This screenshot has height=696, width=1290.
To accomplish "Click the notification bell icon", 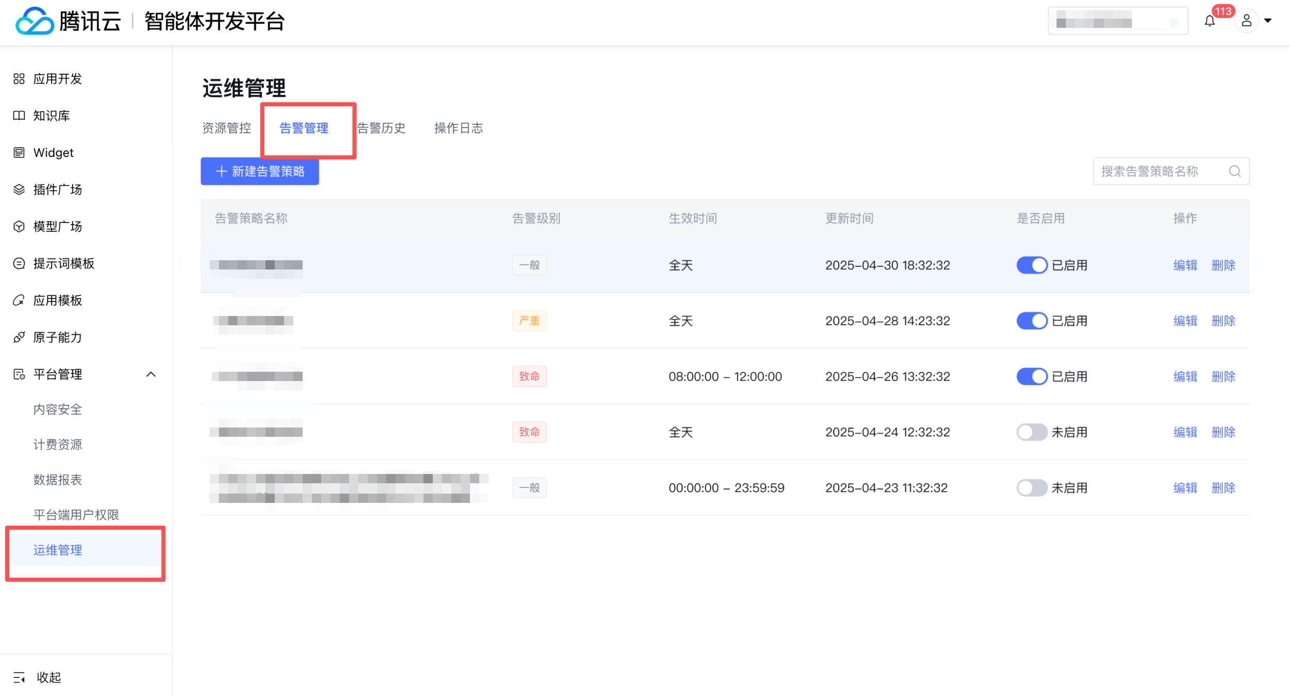I will pos(1209,21).
